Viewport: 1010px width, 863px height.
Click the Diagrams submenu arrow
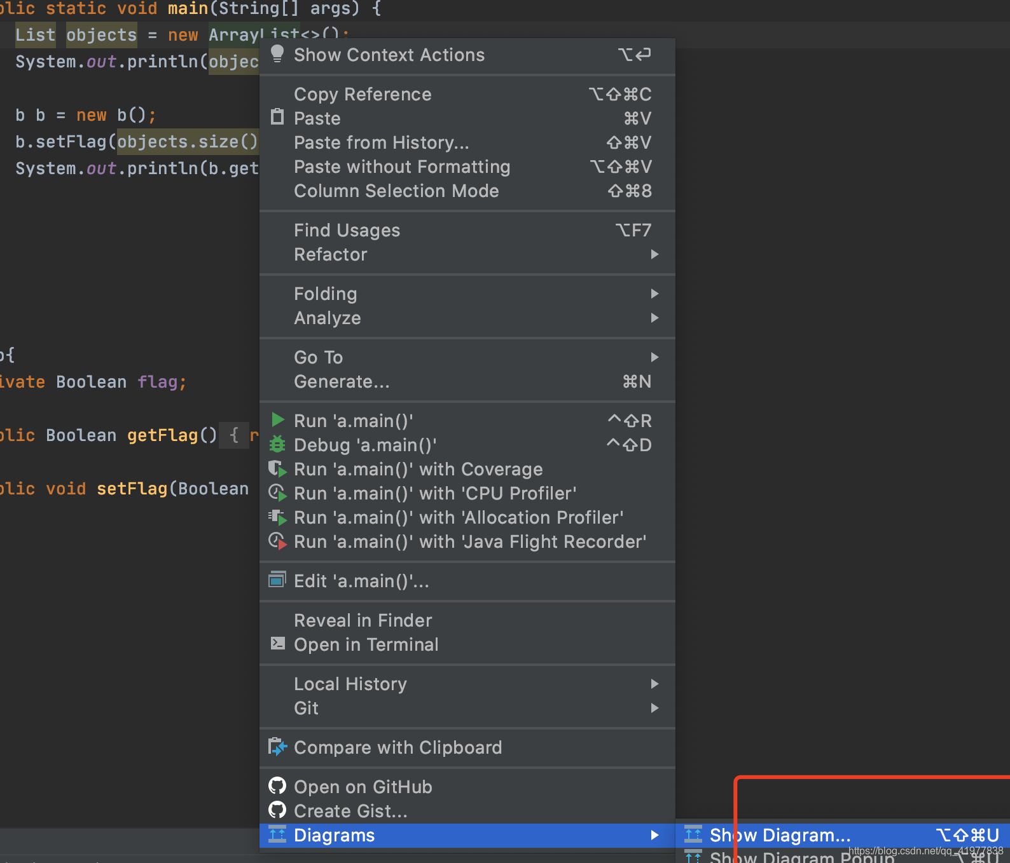click(654, 835)
